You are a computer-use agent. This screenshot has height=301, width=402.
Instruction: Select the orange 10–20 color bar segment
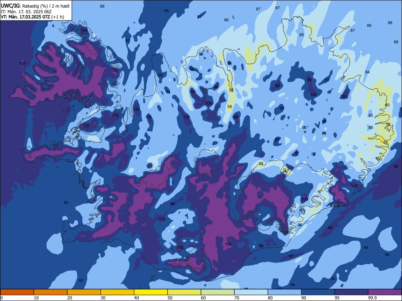(51, 292)
